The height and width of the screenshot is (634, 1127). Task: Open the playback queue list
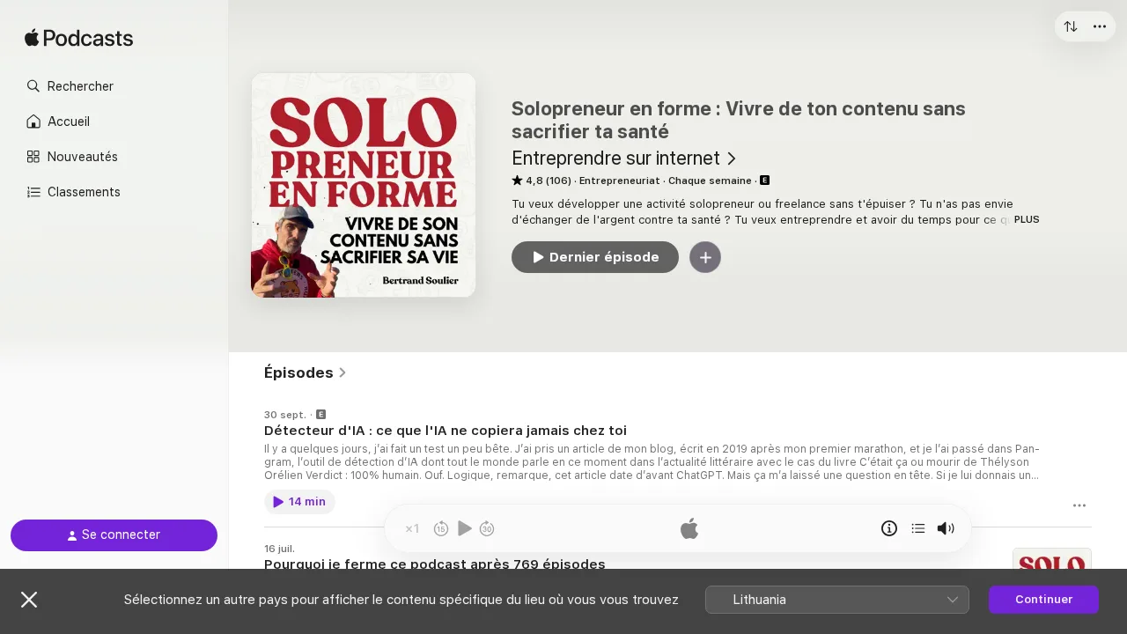coord(918,528)
